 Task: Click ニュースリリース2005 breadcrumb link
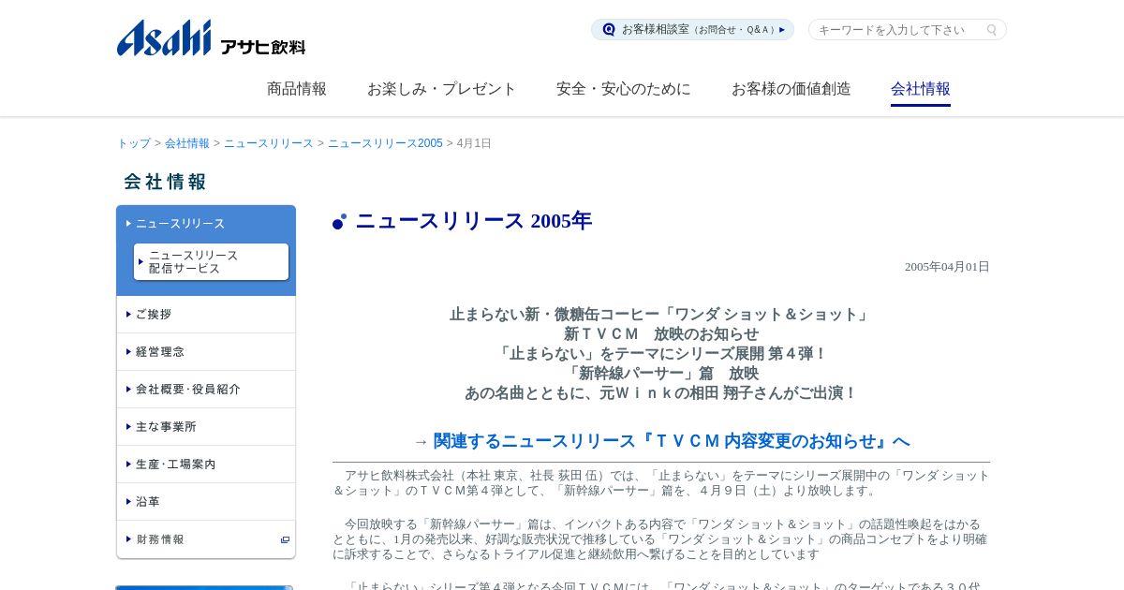pos(385,143)
